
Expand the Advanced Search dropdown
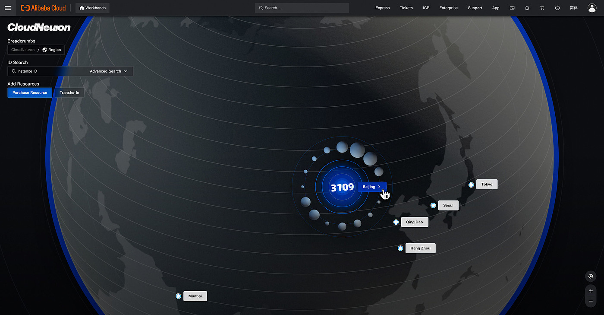pyautogui.click(x=108, y=71)
